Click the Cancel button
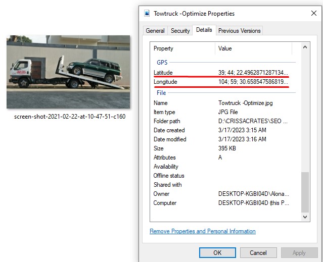The image size is (323, 262). [x=258, y=252]
